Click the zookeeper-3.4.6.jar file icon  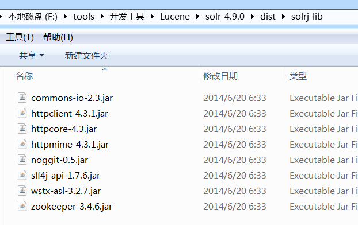pos(22,206)
